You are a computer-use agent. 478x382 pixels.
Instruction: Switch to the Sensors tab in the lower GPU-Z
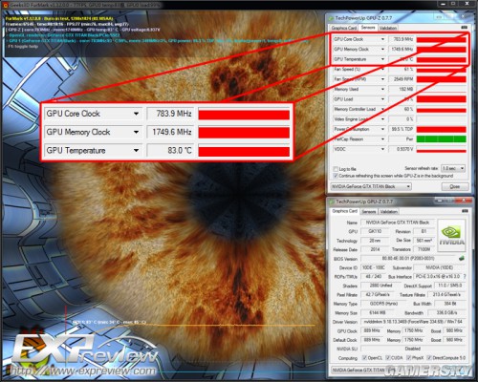click(369, 211)
